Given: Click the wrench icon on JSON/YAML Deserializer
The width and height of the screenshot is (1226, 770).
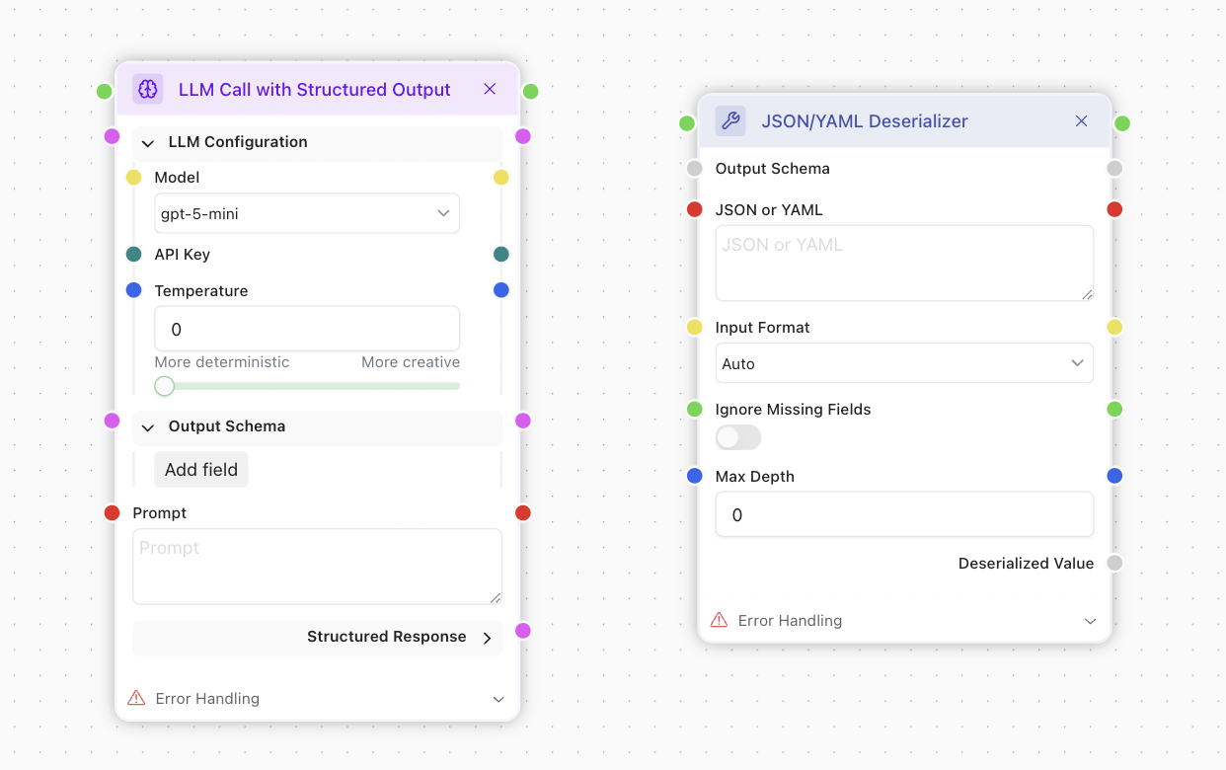Looking at the screenshot, I should coord(730,121).
